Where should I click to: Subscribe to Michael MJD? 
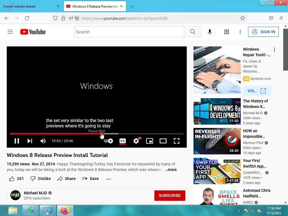(x=170, y=195)
